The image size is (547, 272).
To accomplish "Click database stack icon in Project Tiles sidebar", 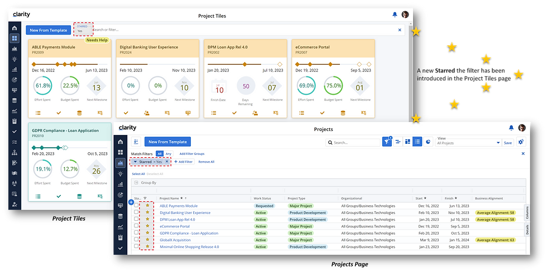I will (15, 101).
